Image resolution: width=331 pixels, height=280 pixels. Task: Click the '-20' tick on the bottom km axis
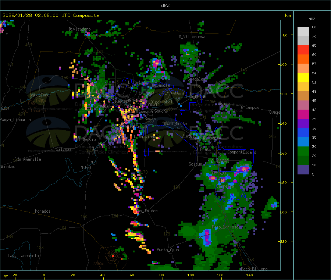click(x=14, y=275)
